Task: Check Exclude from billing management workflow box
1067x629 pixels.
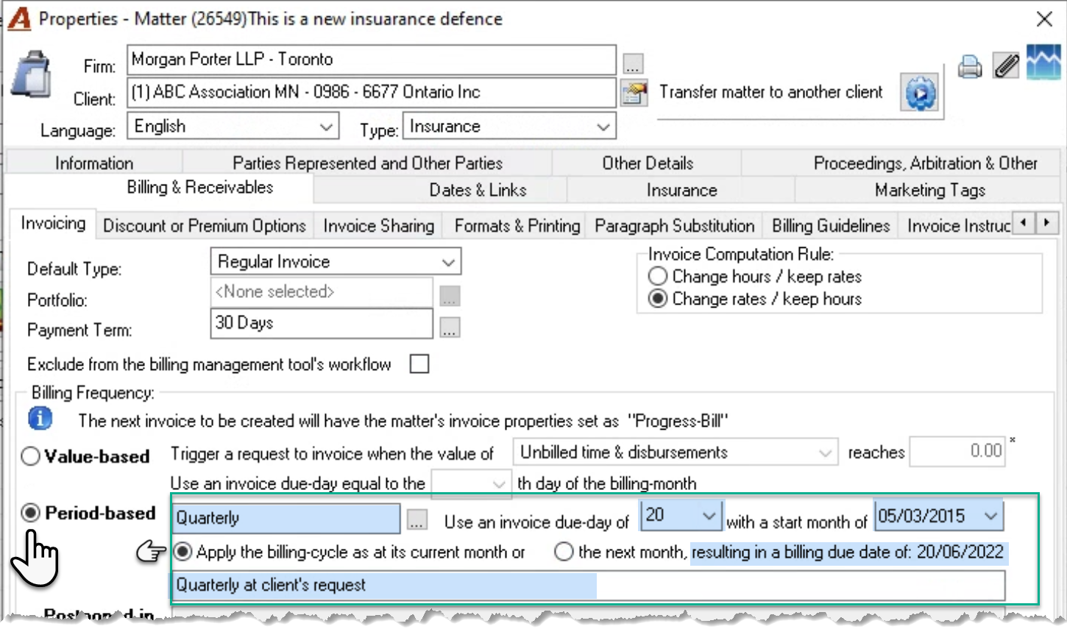Action: [419, 364]
